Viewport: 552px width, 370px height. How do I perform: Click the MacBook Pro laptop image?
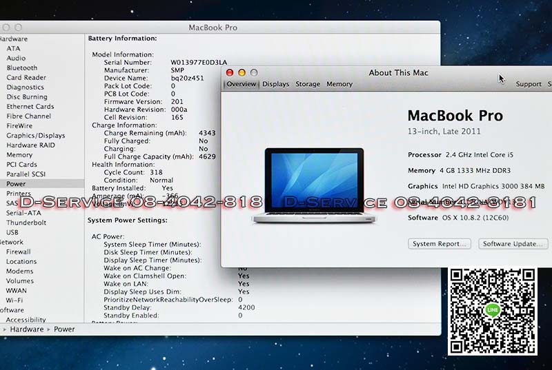point(314,185)
